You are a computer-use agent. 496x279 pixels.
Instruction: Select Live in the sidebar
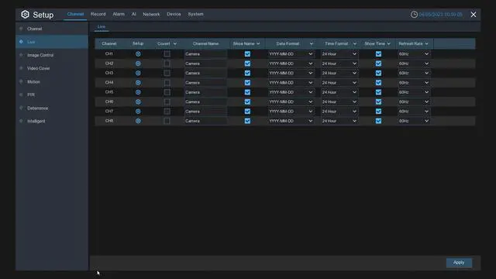(52, 42)
